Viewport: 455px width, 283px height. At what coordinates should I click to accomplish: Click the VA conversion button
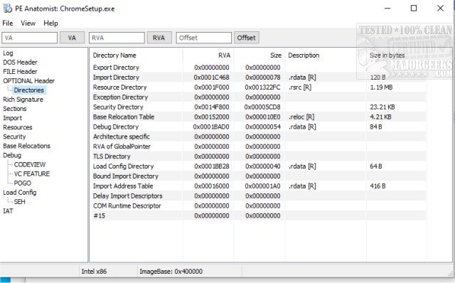point(72,38)
